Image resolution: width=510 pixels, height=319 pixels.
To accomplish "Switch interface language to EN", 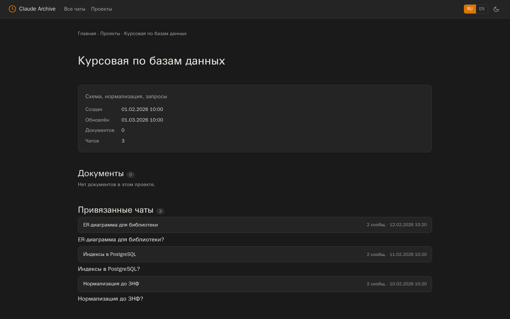I will (482, 9).
